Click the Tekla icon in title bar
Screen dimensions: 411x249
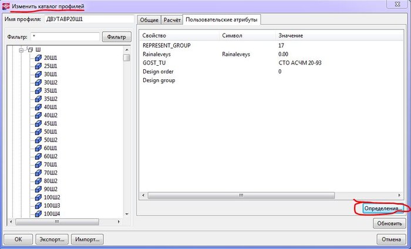[x=6, y=6]
